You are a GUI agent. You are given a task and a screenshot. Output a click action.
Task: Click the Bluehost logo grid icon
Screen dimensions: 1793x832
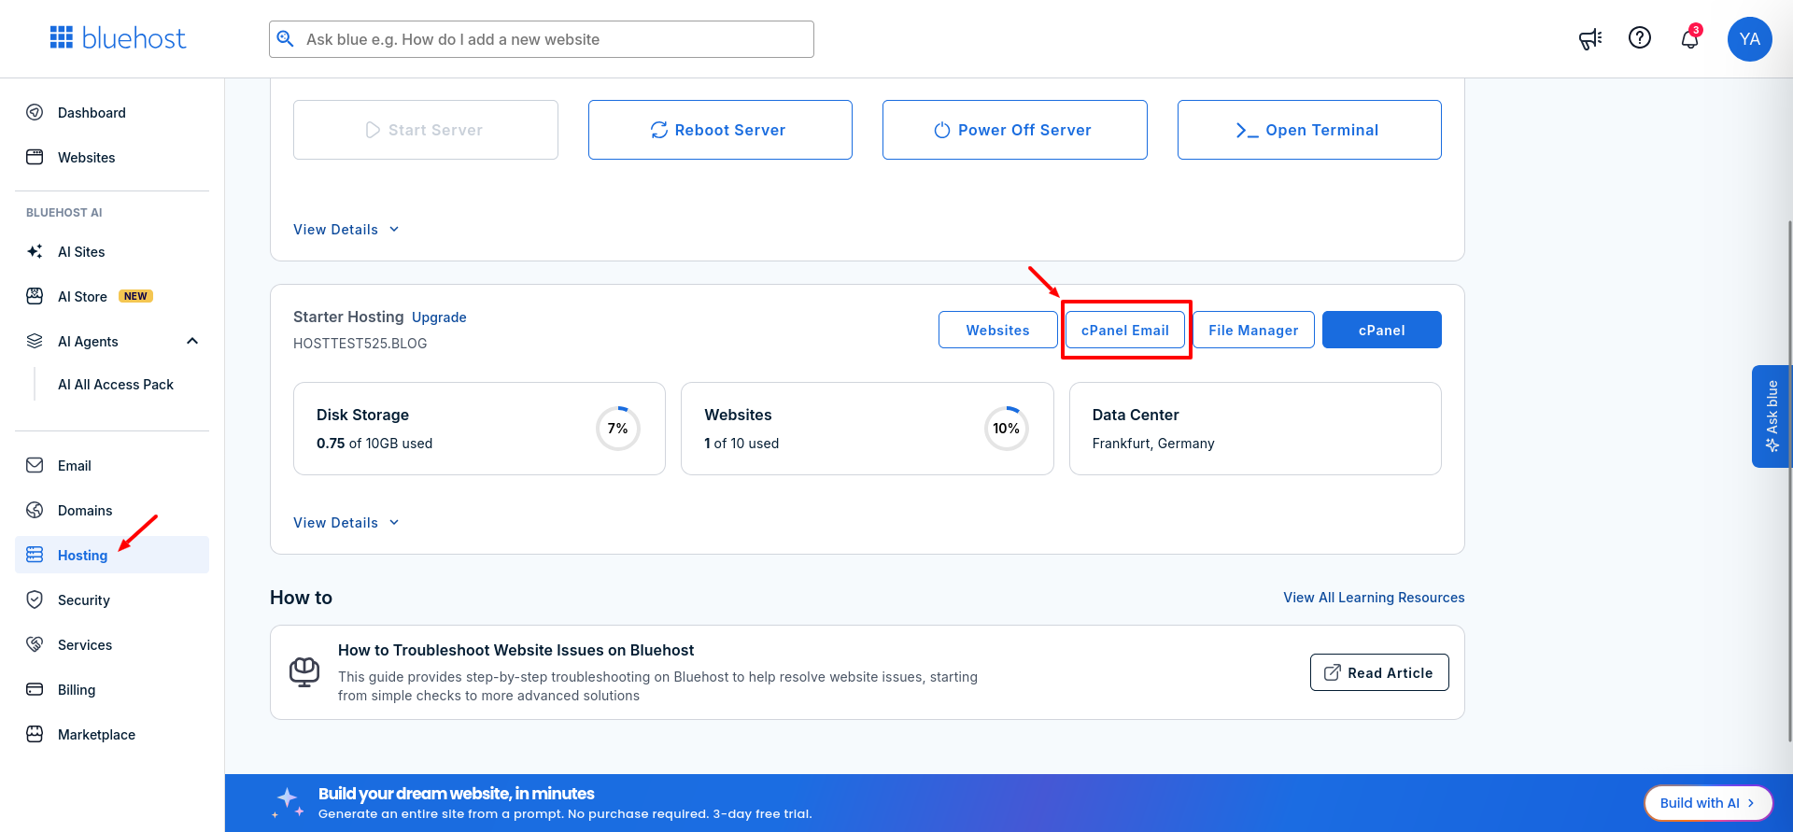62,37
